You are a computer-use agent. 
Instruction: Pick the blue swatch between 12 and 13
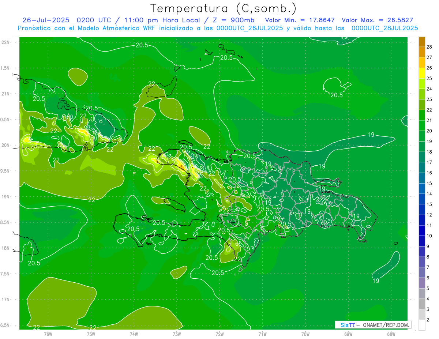pos(422,210)
